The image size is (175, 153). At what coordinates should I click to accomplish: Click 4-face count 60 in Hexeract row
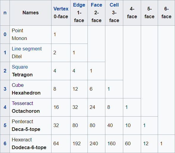(x=128, y=144)
